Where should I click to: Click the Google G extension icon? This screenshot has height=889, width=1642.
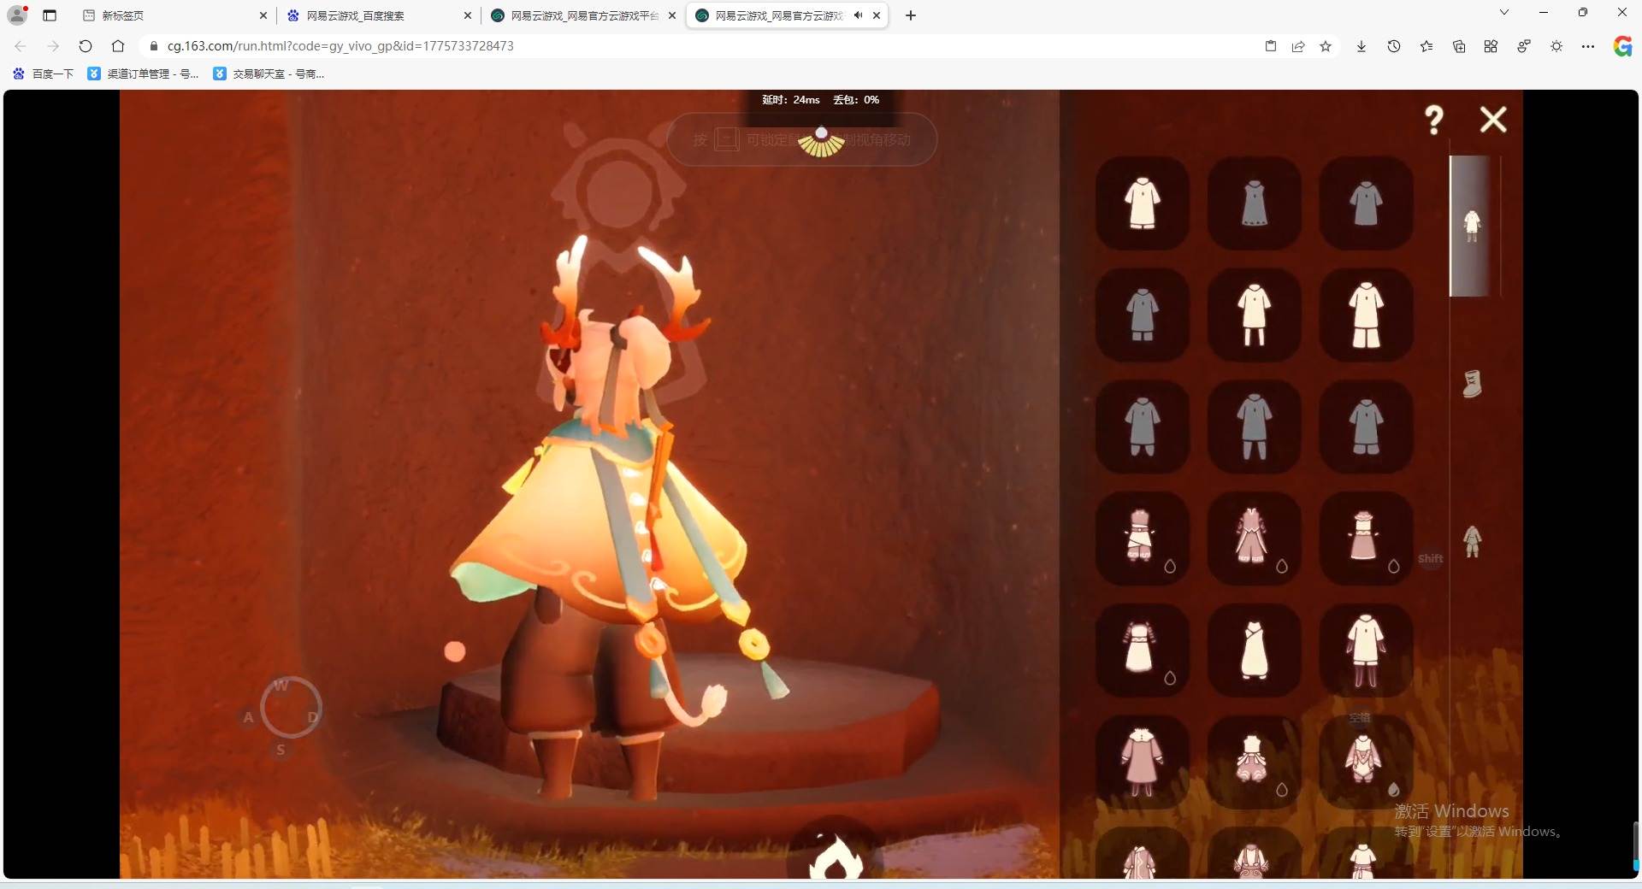pyautogui.click(x=1622, y=46)
